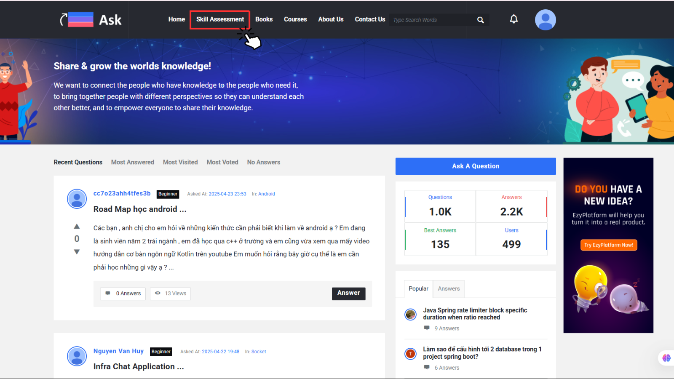Click the Answers 2.2K stat box

click(511, 206)
